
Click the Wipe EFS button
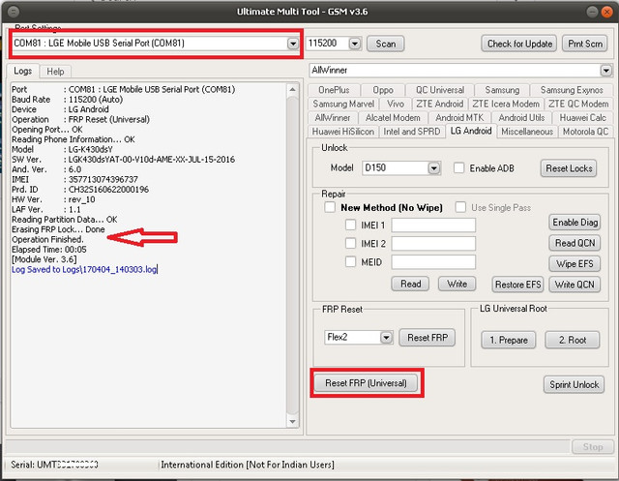pos(575,264)
